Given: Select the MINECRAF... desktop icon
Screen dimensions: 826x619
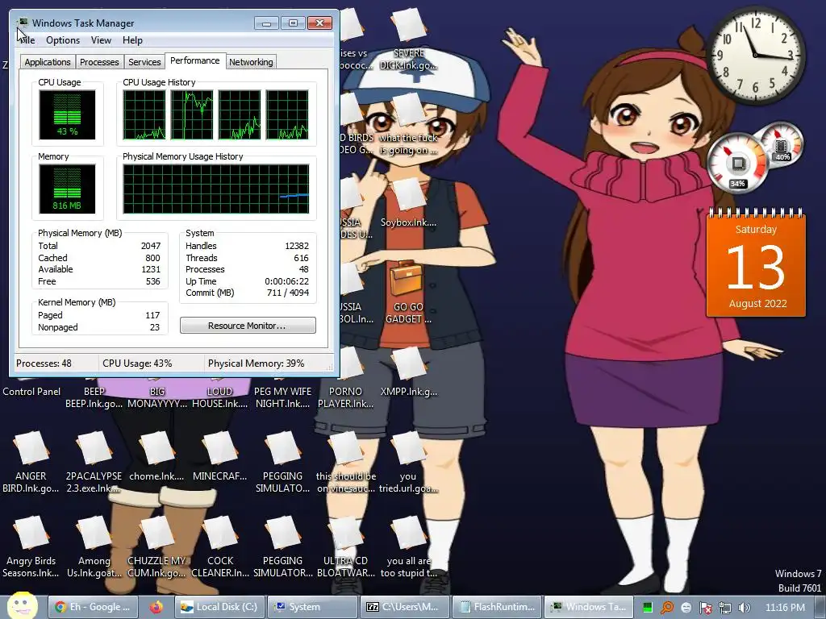Looking at the screenshot, I should [x=219, y=456].
